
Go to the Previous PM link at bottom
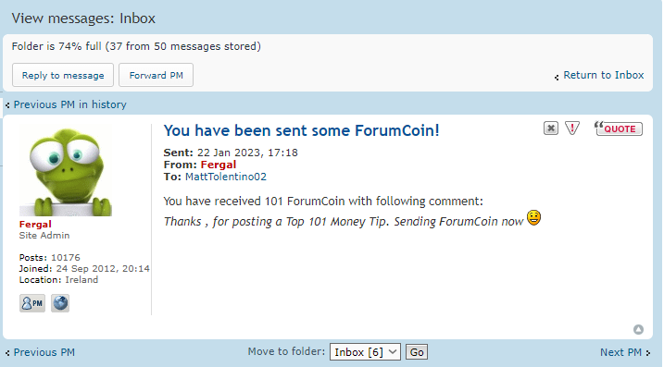click(44, 352)
